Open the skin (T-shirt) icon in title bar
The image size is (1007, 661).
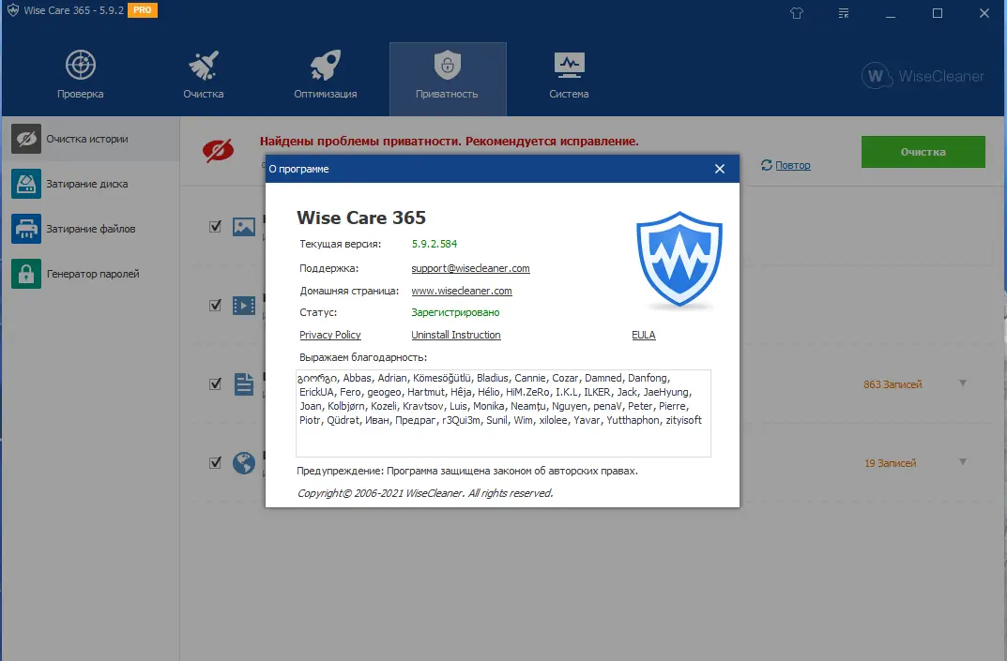[x=797, y=13]
